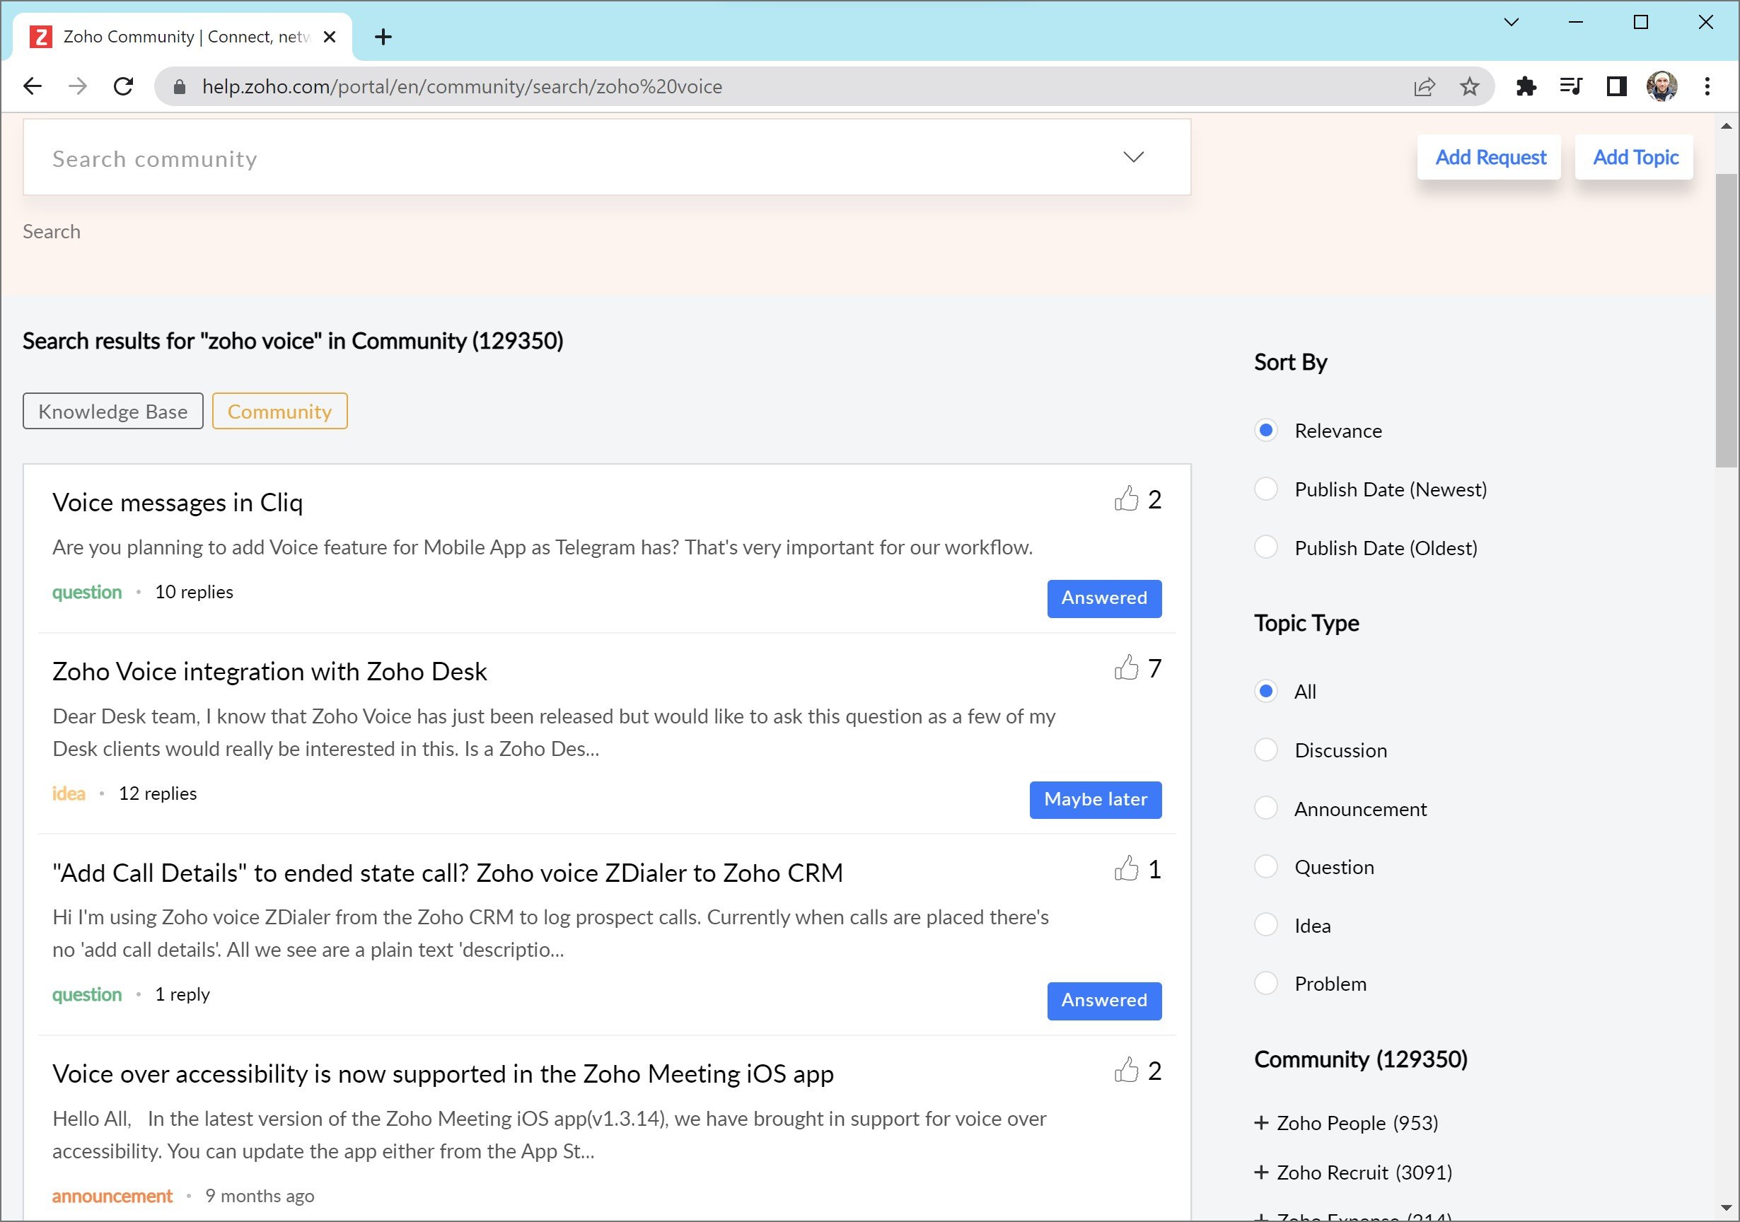
Task: Click the Add Request button
Action: pyautogui.click(x=1490, y=156)
